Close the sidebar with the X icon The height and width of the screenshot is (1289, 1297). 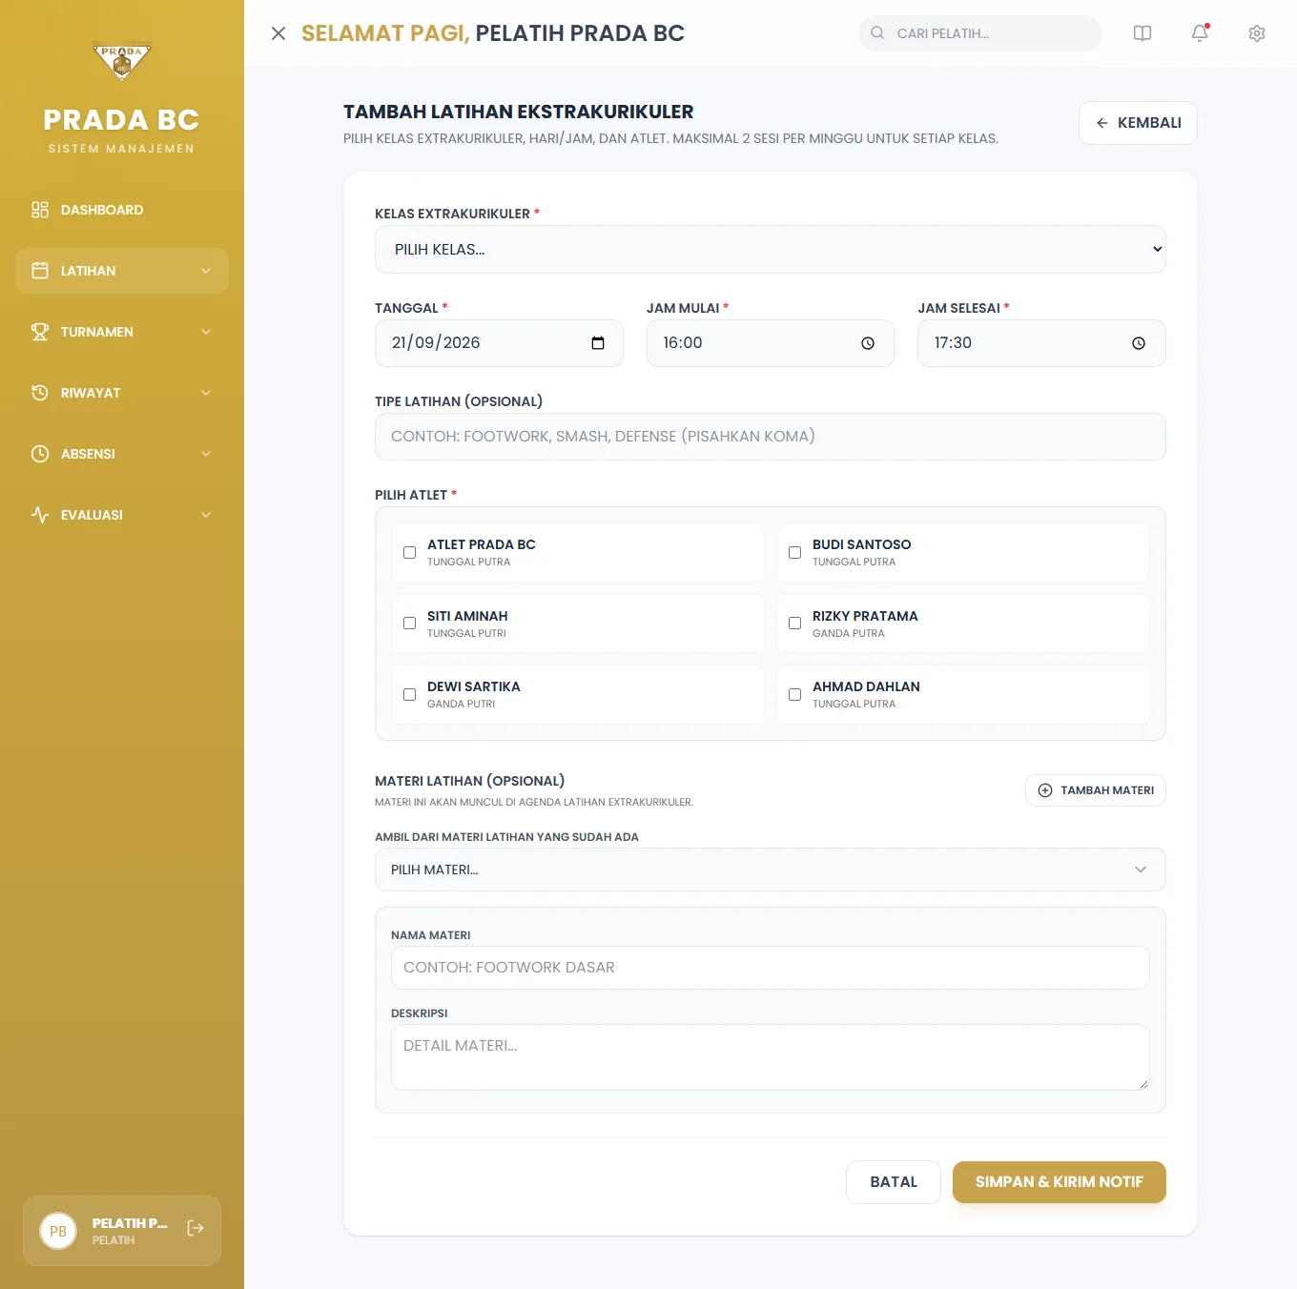(278, 33)
